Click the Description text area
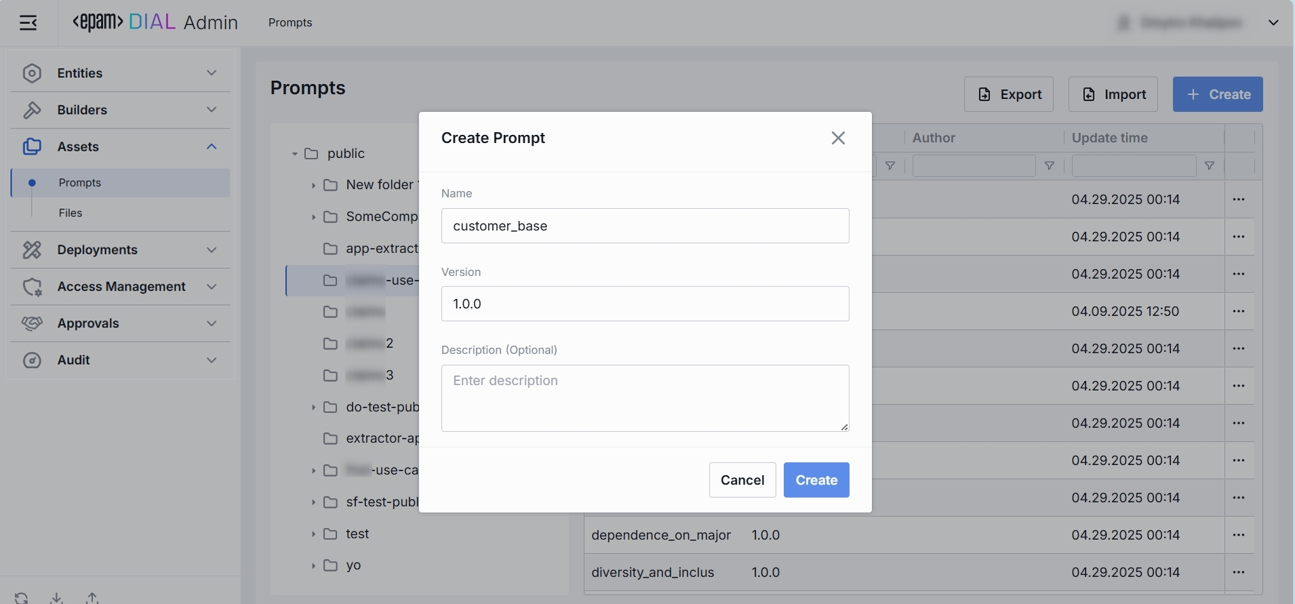The image size is (1295, 604). pos(645,398)
